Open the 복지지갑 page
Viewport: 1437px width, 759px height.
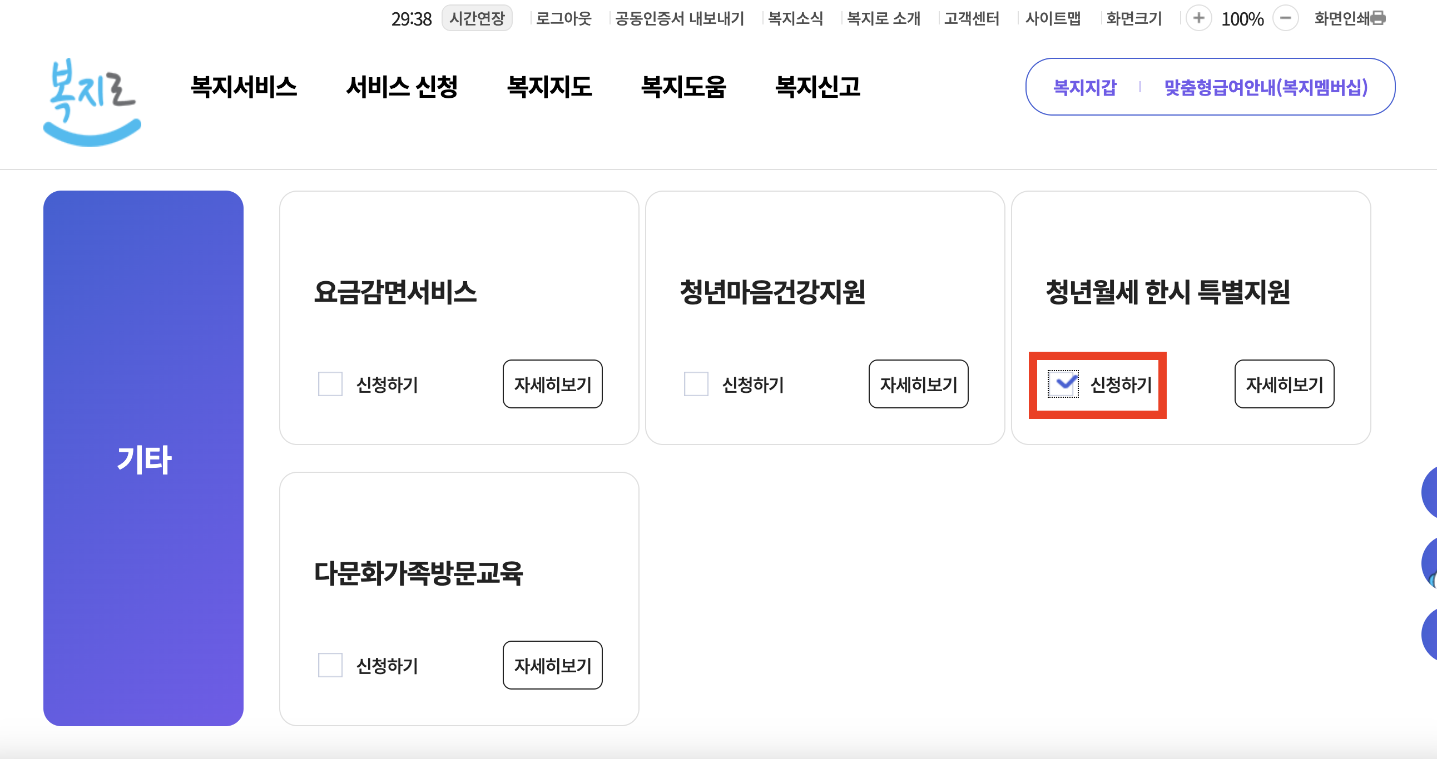coord(1084,87)
